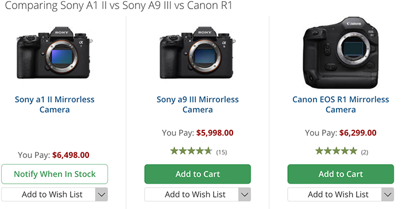Image resolution: width=402 pixels, height=209 pixels.
Task: View the 2 reviews for Canon EOS R1
Action: pos(365,152)
